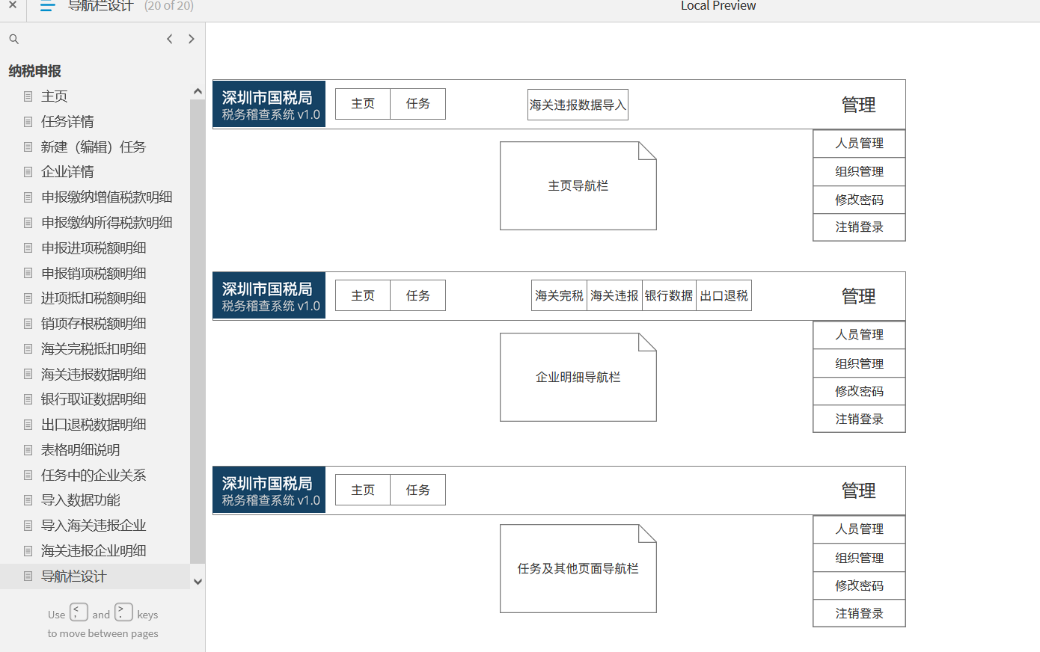Open 管理 menu in the third navbar
This screenshot has width=1040, height=652.
click(858, 490)
